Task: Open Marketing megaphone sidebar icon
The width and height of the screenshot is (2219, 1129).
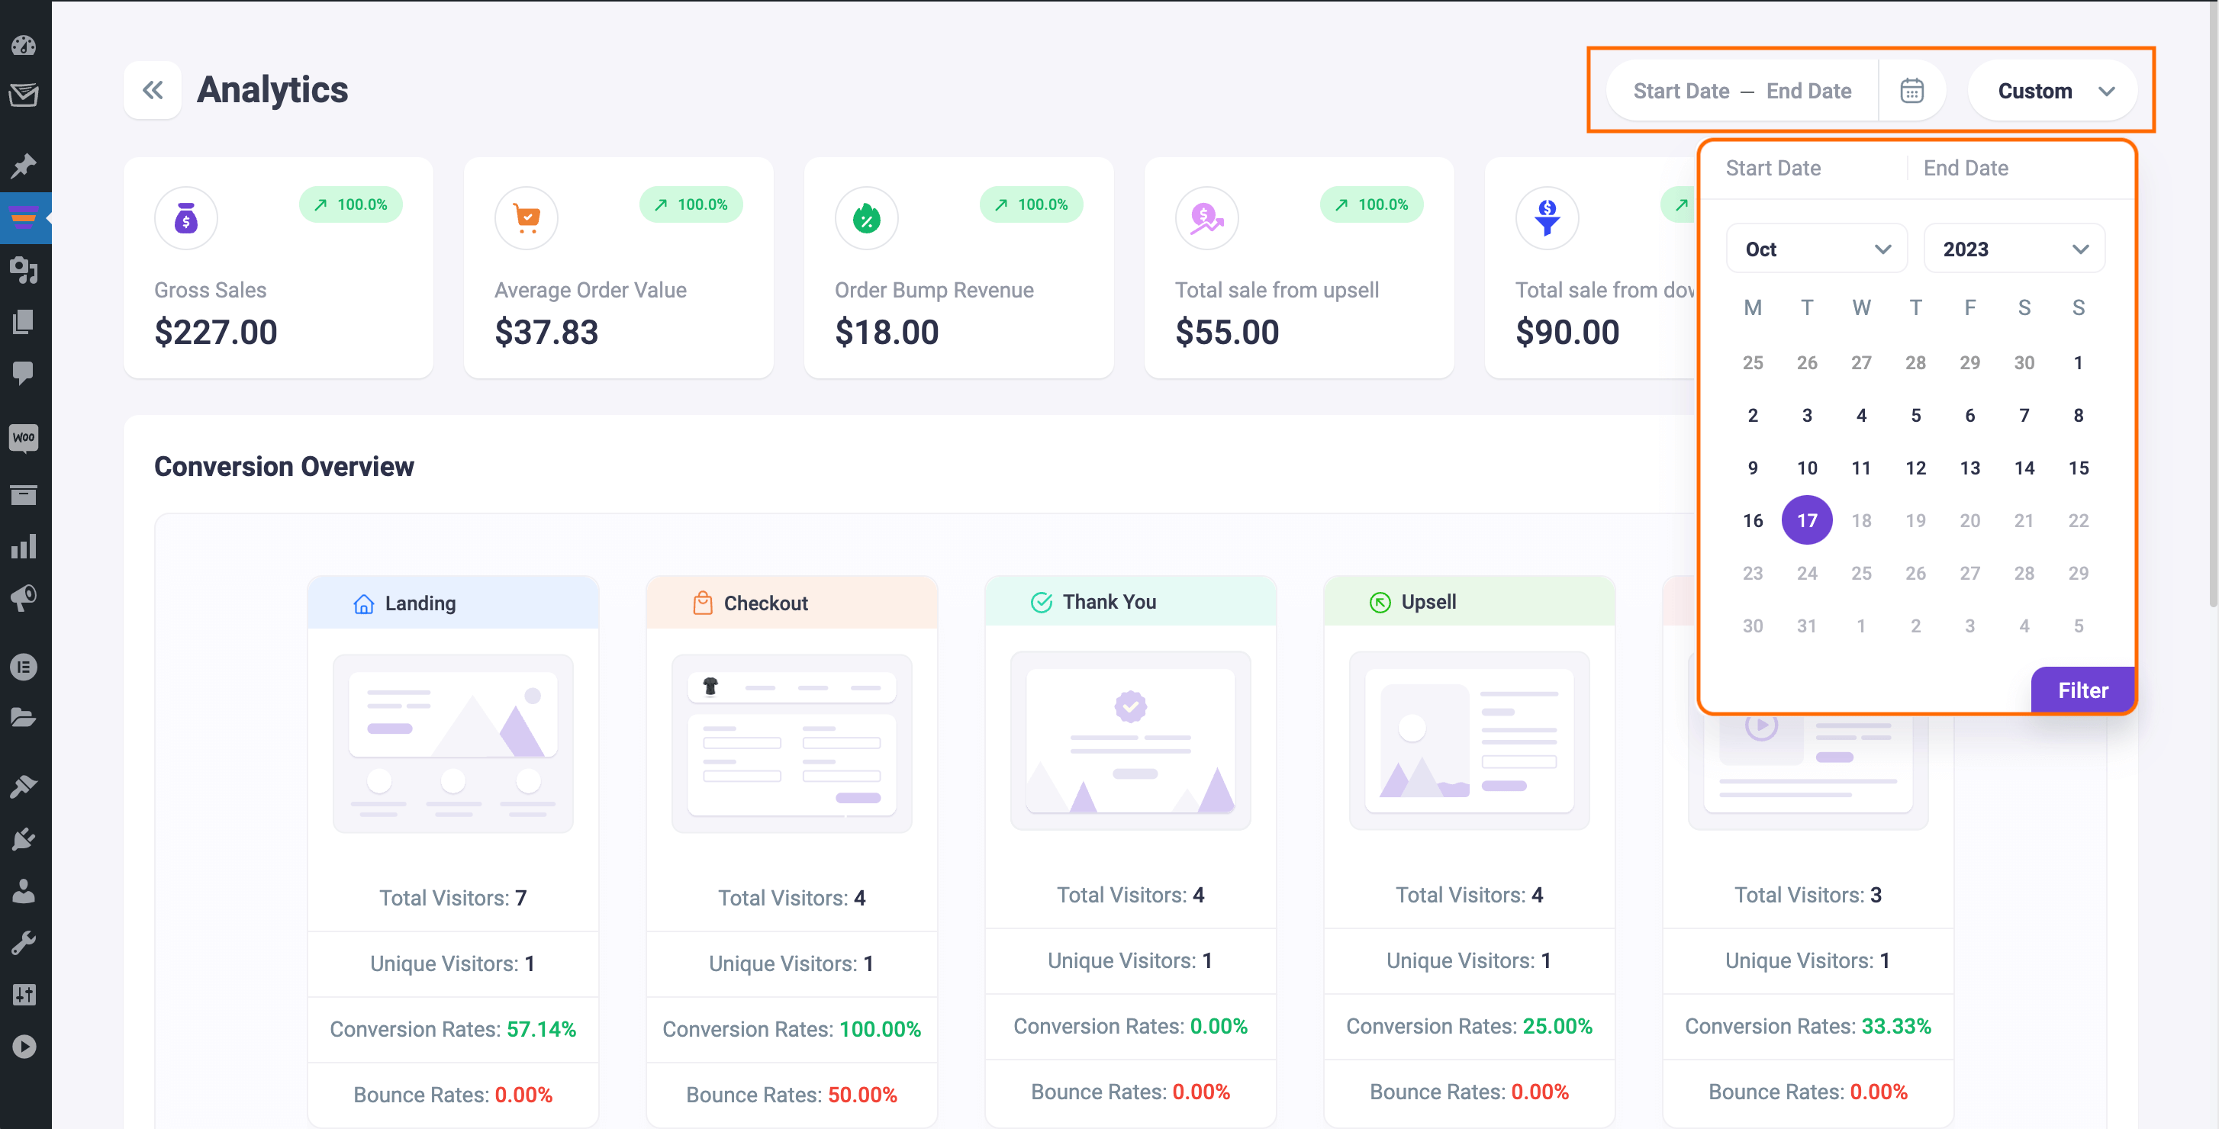Action: [x=24, y=597]
